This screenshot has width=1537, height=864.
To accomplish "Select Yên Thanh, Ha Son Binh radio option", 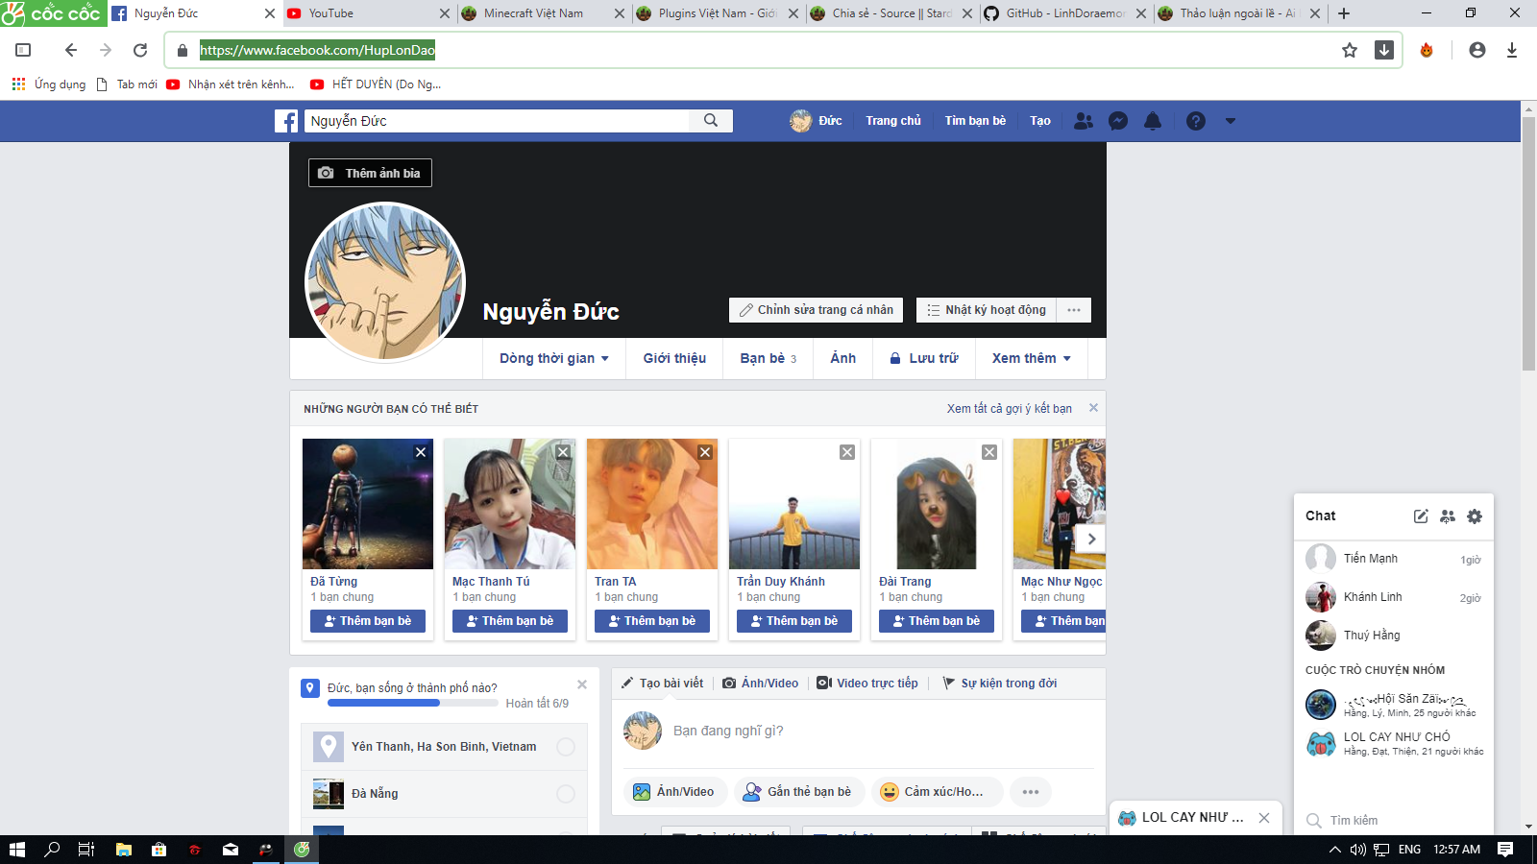I will (566, 747).
